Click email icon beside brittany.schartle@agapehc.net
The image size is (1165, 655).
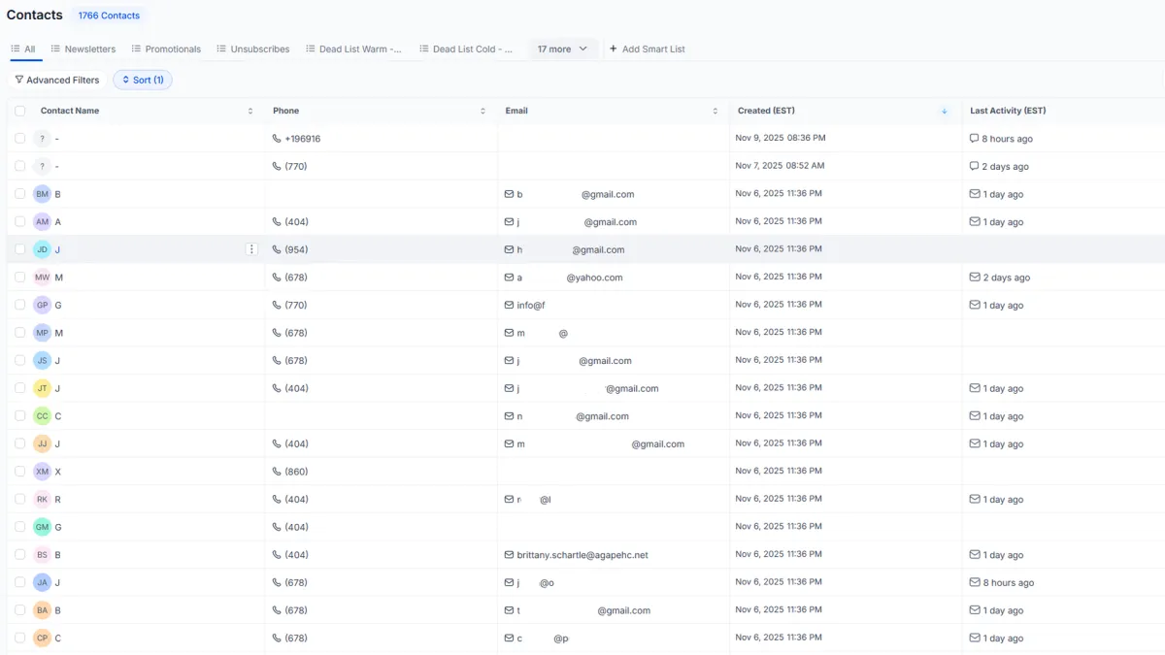tap(510, 555)
